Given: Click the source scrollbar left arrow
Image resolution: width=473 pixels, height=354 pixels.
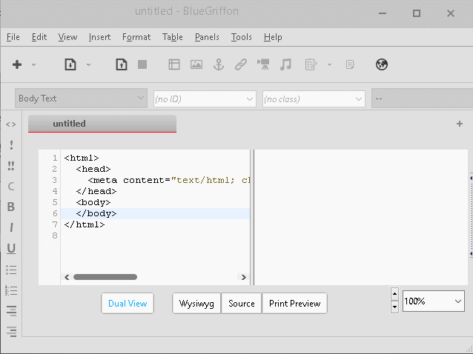Looking at the screenshot, I should pyautogui.click(x=67, y=277).
